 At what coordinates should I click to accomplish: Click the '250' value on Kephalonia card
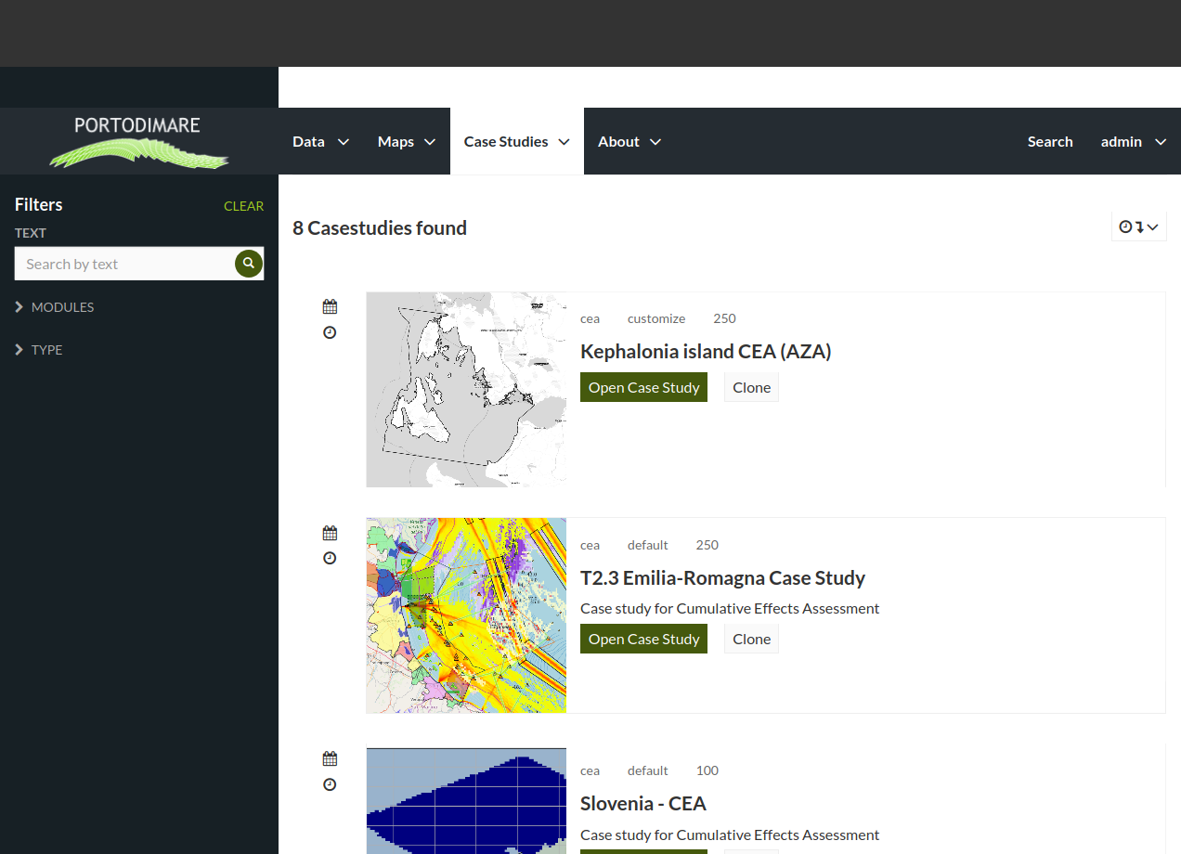point(724,318)
